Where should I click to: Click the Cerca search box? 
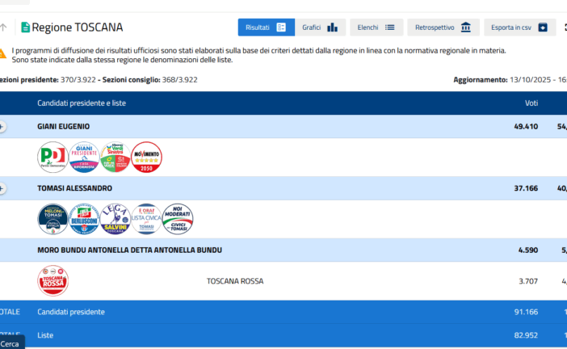click(11, 343)
